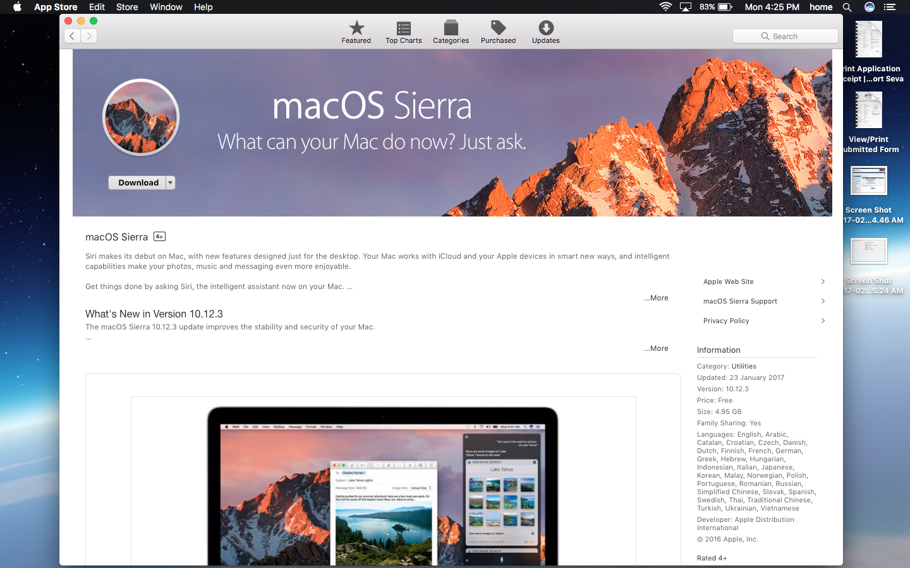
Task: Click the macOS Sierra app title text
Action: click(116, 237)
